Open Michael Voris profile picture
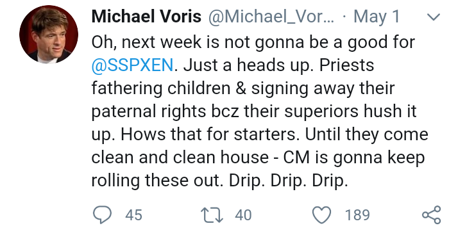The width and height of the screenshot is (449, 235). 49,34
